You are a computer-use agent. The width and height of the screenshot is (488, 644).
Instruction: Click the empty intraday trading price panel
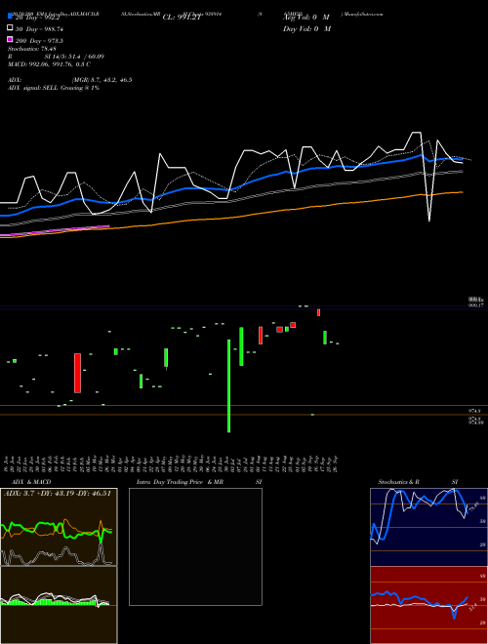(x=195, y=546)
